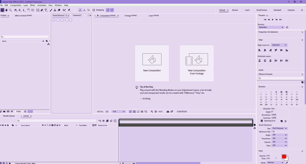Image resolution: width=306 pixels, height=164 pixels.
Task: Click the Effects & Presets search field
Action: (280, 78)
